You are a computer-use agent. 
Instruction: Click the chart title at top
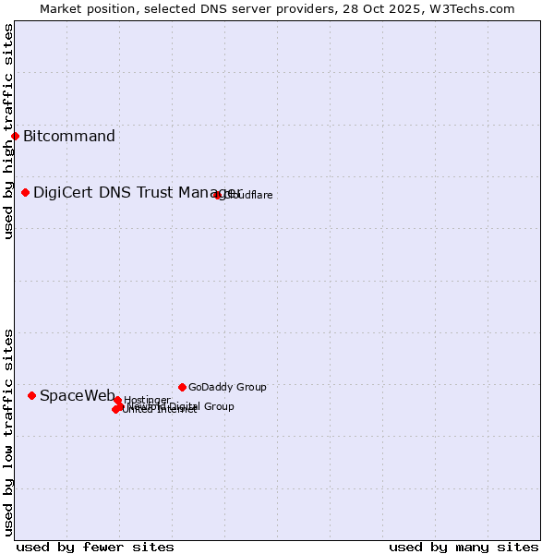(x=277, y=8)
